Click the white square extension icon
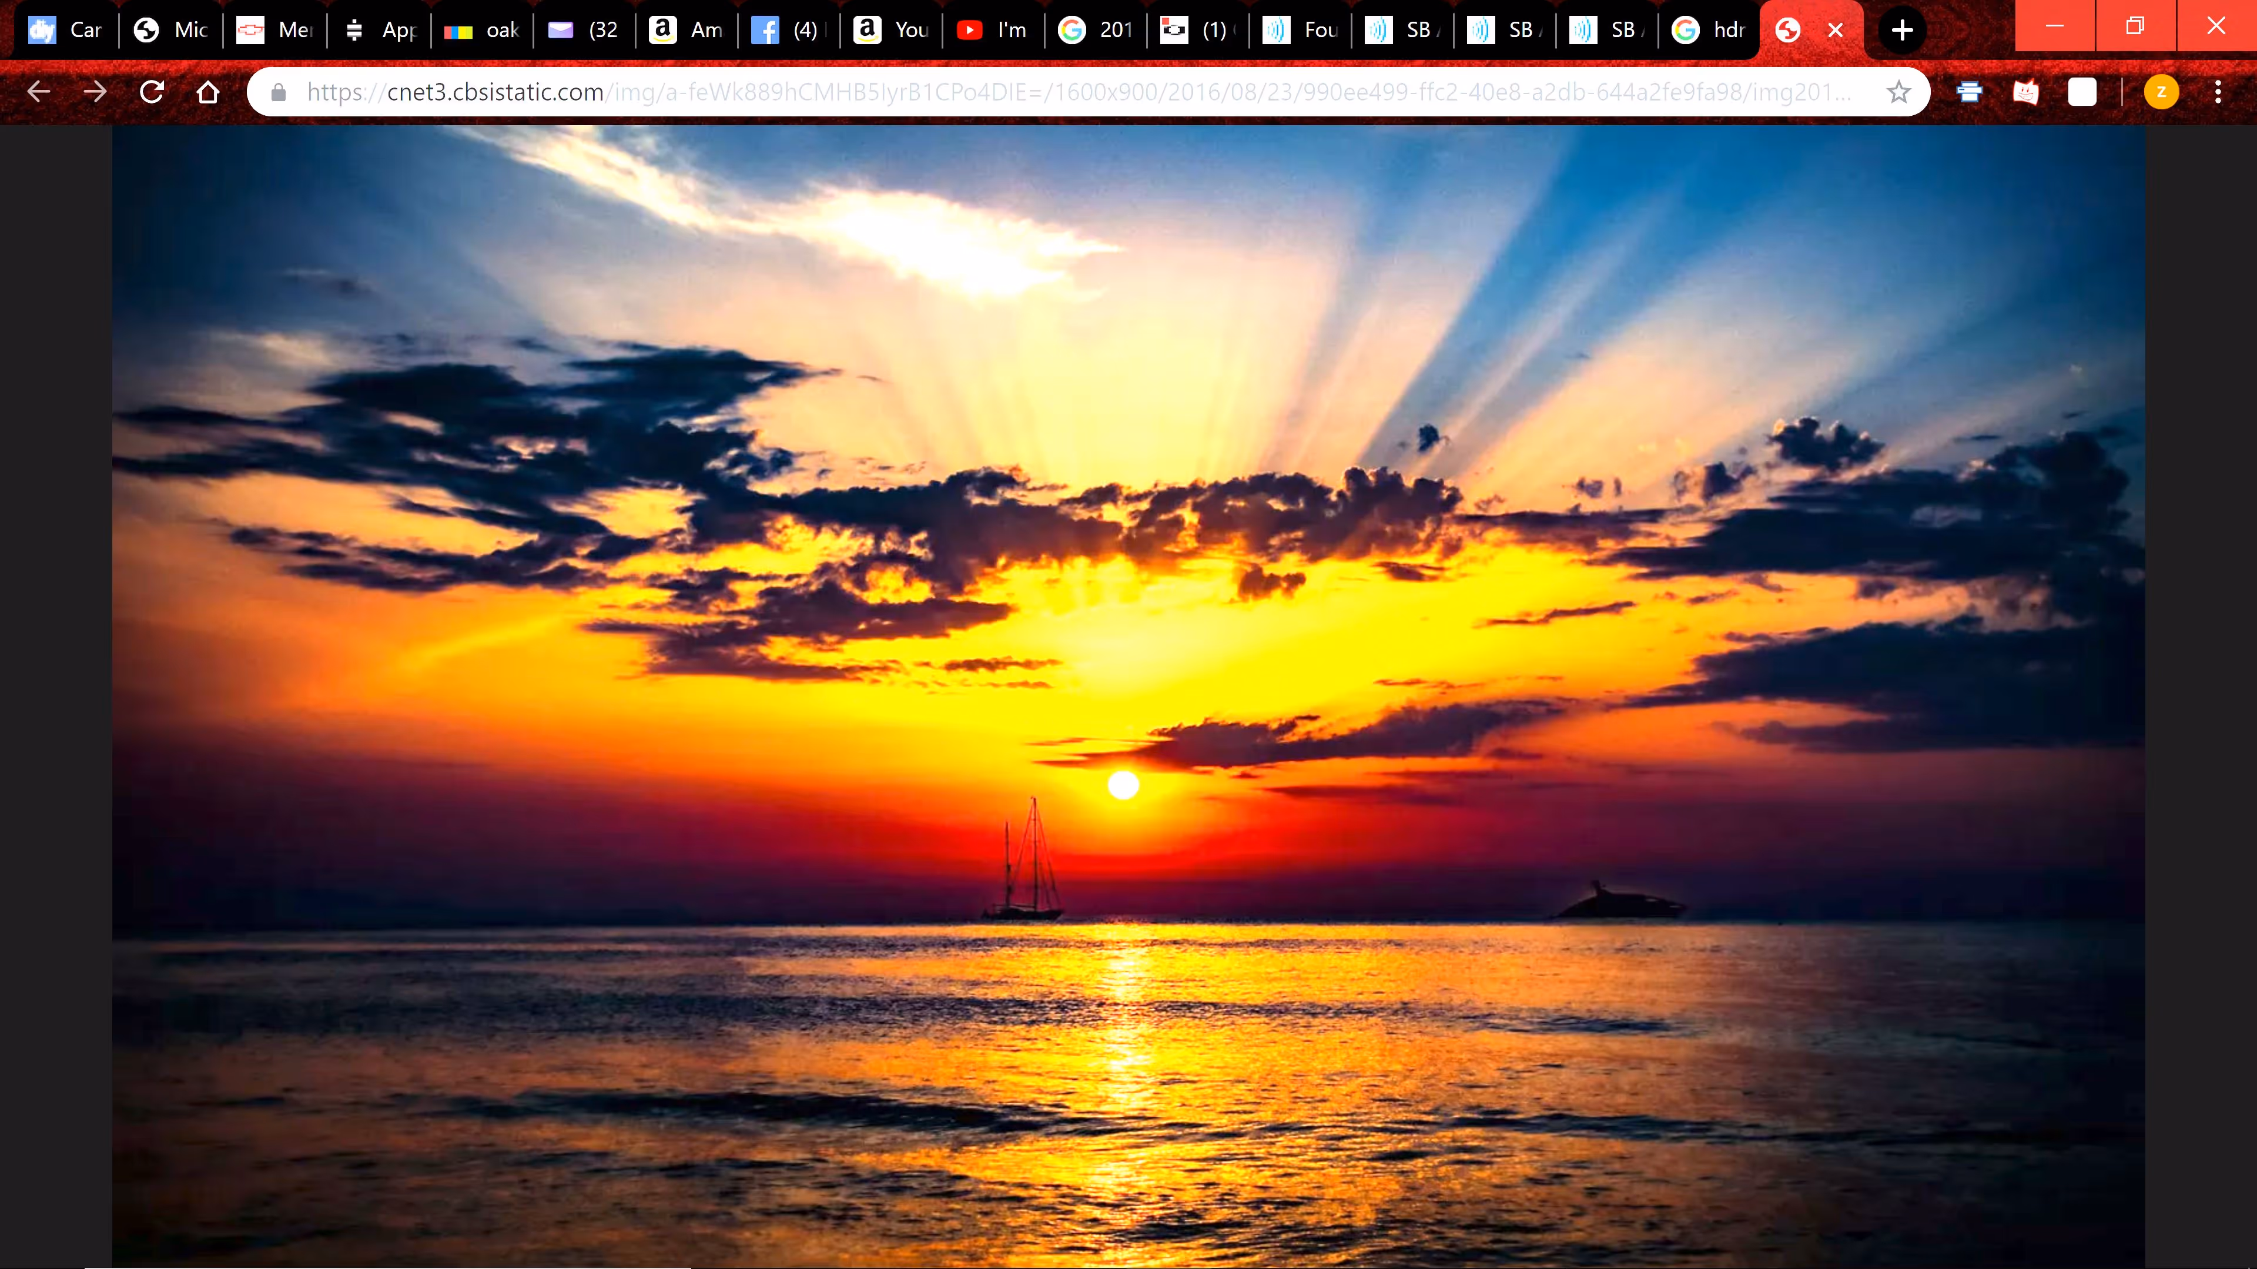The width and height of the screenshot is (2257, 1269). [x=2082, y=92]
